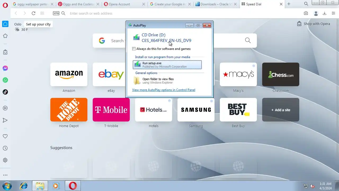
Task: Switch to Create your Google Account tab
Action: pos(170,4)
